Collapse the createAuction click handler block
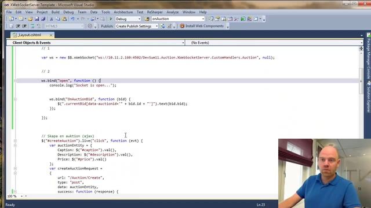371x208 pixels. 16,141
